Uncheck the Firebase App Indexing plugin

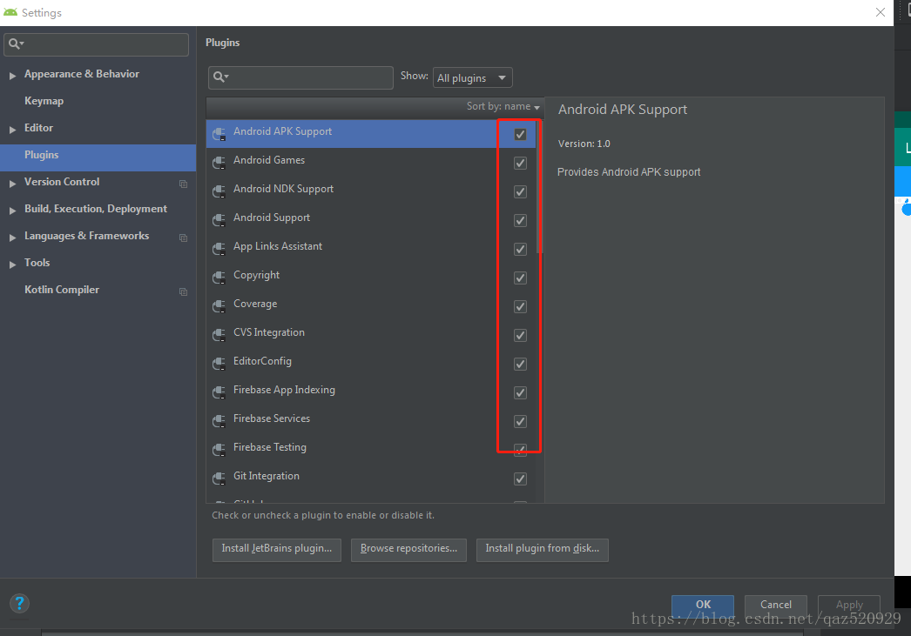[x=520, y=393]
